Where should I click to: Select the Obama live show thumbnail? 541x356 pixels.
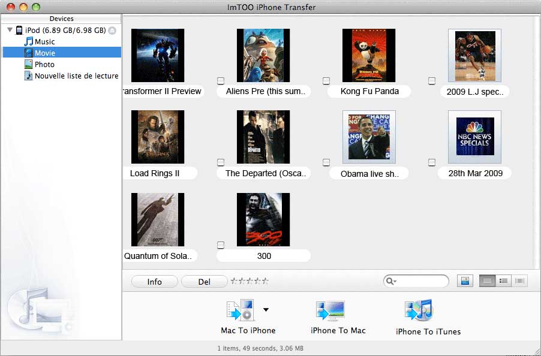(x=368, y=136)
